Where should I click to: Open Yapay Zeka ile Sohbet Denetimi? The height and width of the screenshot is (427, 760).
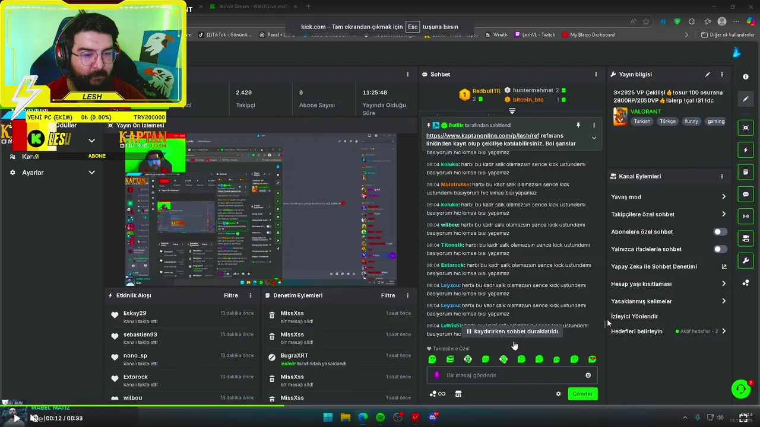tap(669, 266)
